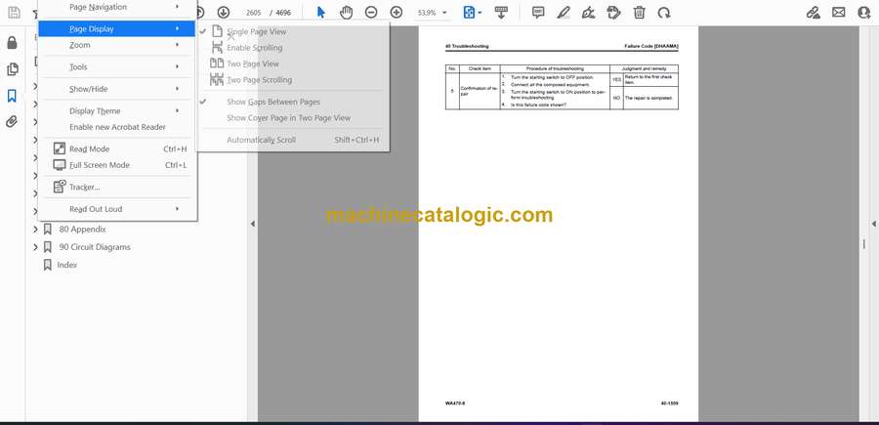
Task: Expand the 80 Appendix bookmark
Action: click(x=35, y=230)
